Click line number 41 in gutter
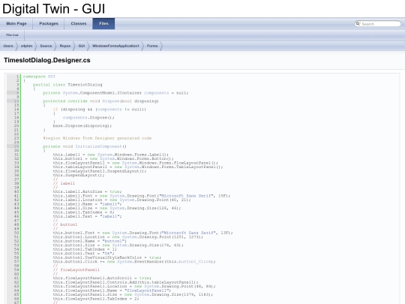Viewport: 405px width, 304px height. tap(16, 196)
